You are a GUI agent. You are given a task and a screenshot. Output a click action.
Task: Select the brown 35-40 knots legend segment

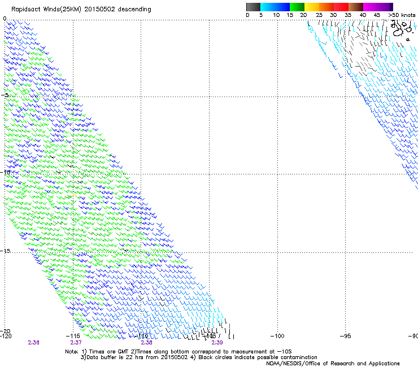tap(356, 7)
